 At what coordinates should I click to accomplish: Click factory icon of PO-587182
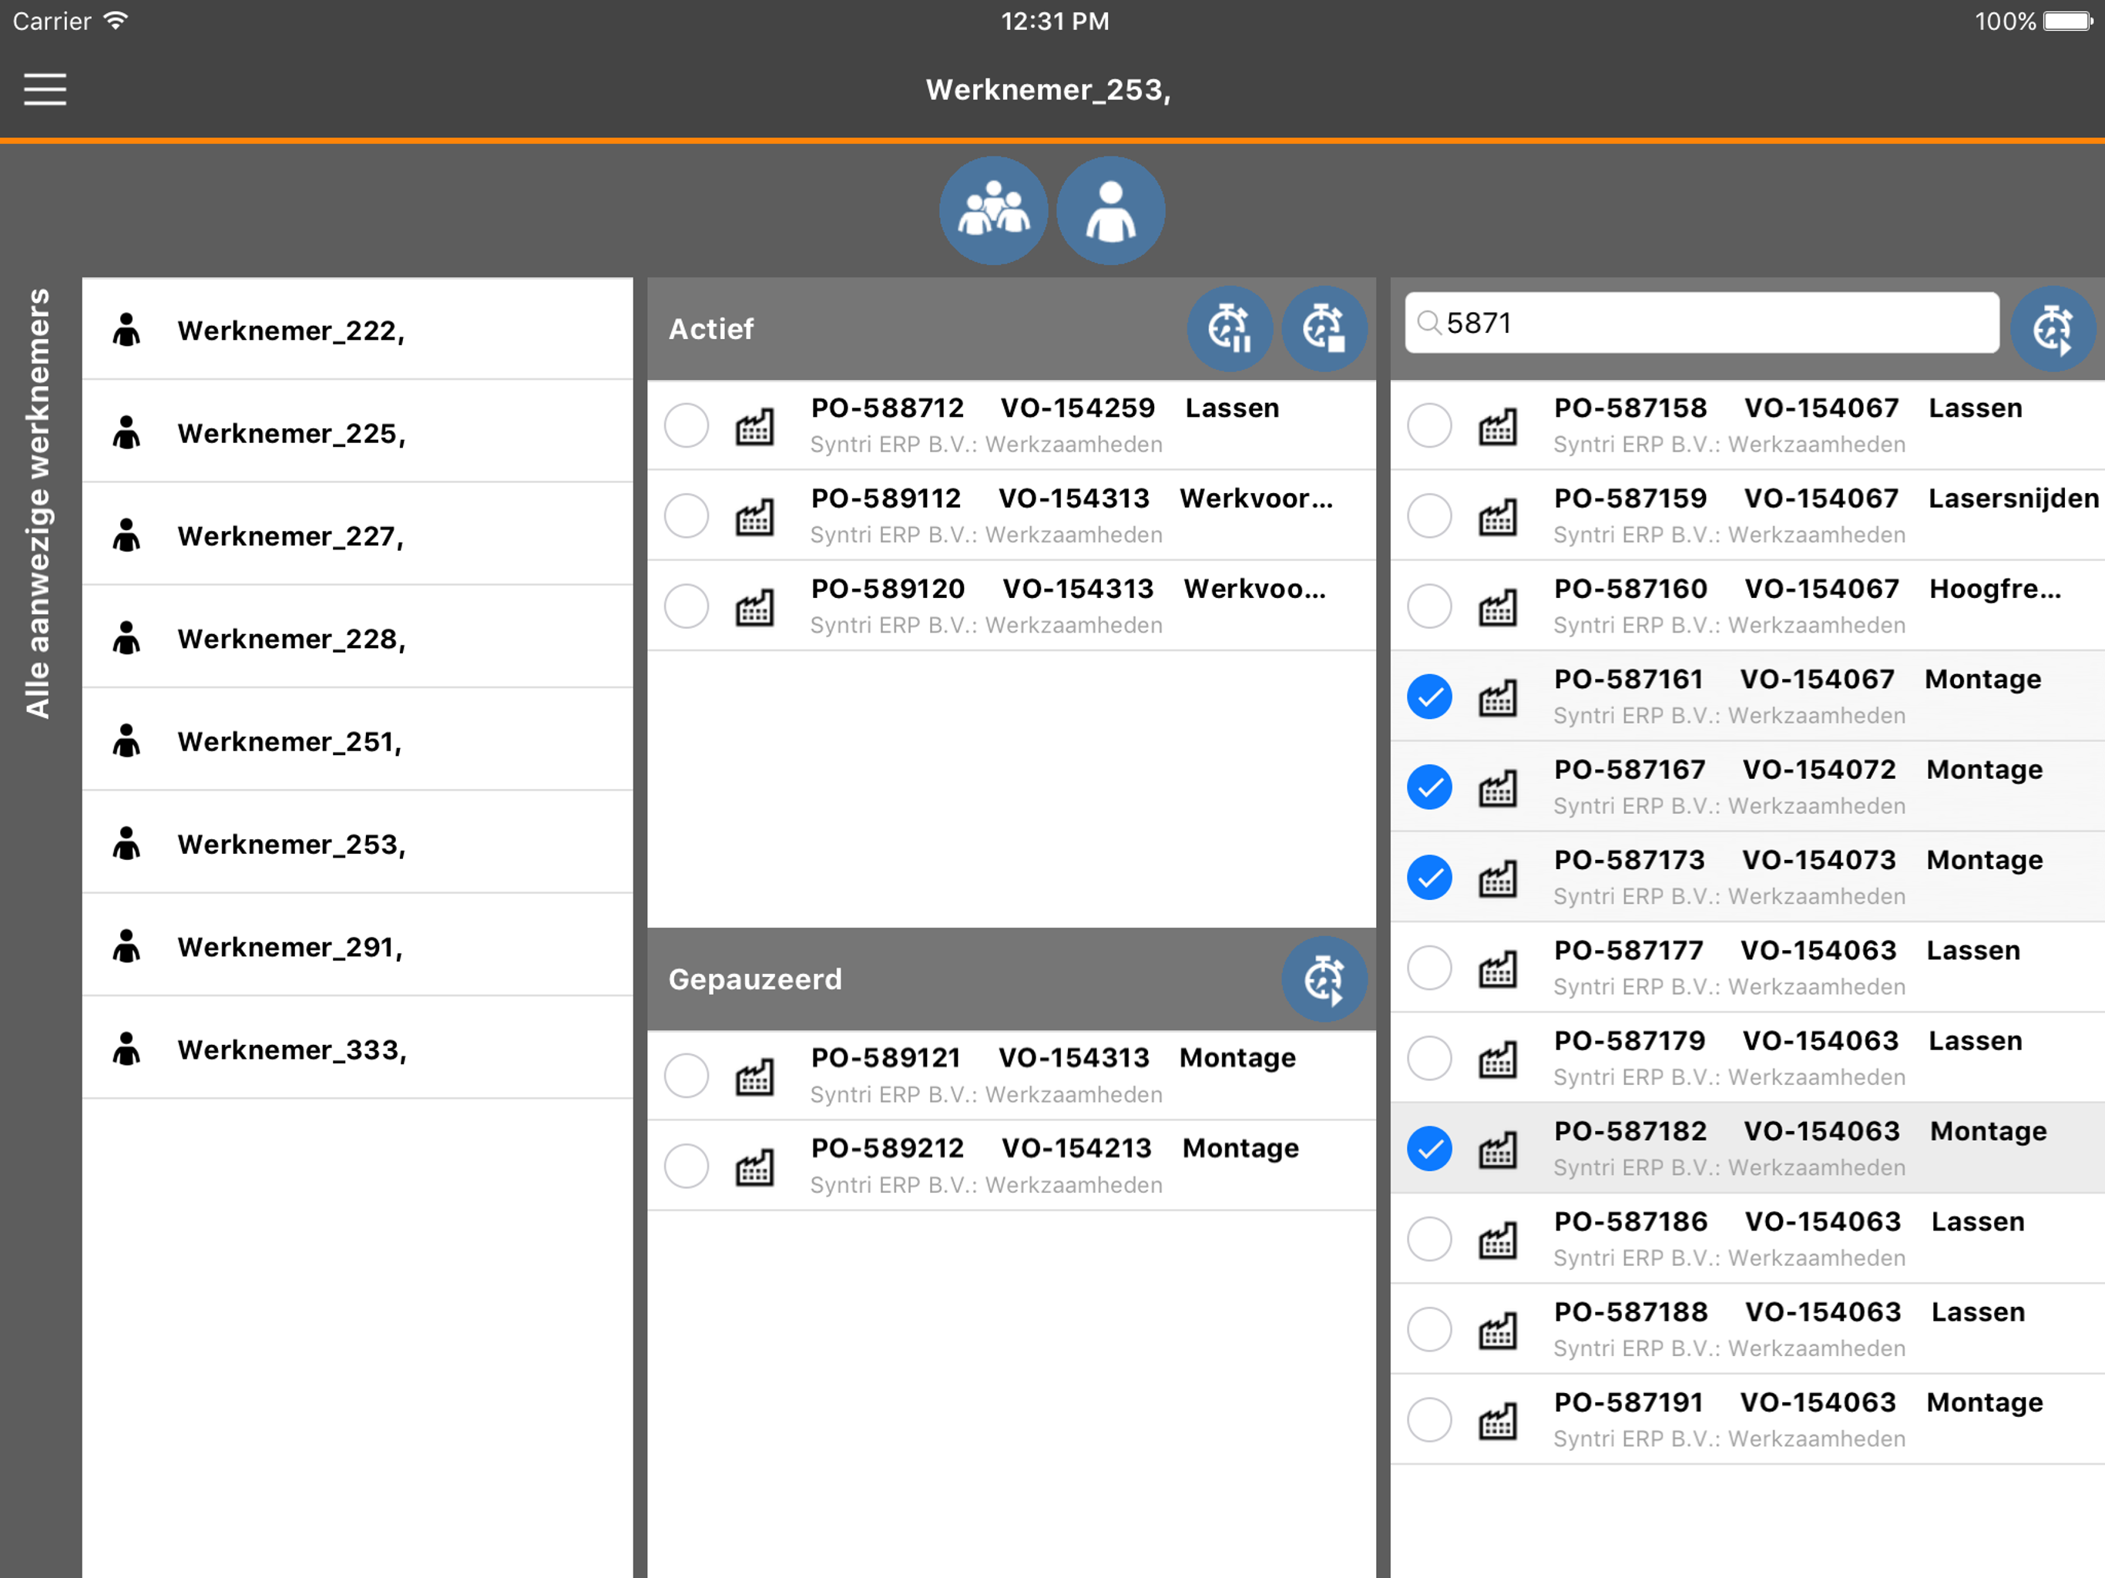click(1498, 1149)
